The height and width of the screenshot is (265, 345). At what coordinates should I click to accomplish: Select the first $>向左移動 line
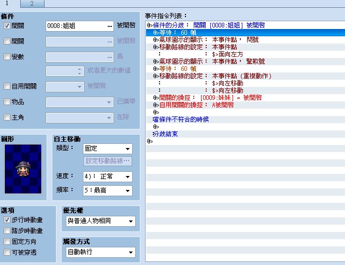[246, 83]
